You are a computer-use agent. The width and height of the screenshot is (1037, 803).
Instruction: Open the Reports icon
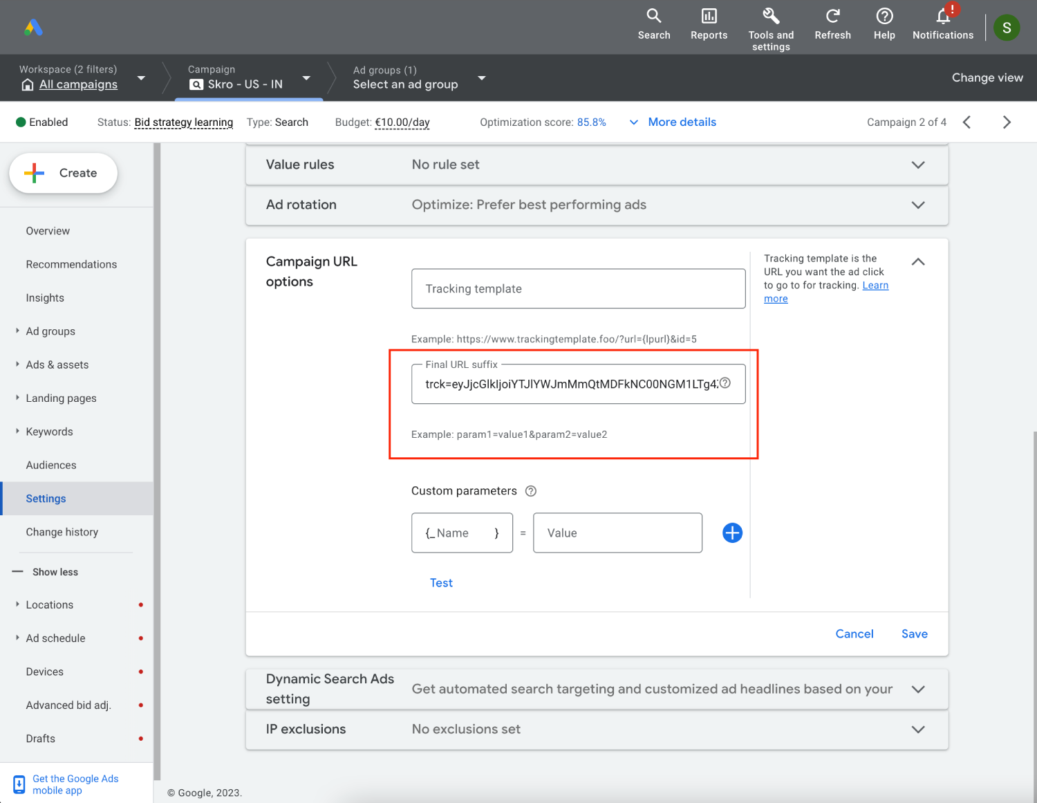pyautogui.click(x=709, y=16)
